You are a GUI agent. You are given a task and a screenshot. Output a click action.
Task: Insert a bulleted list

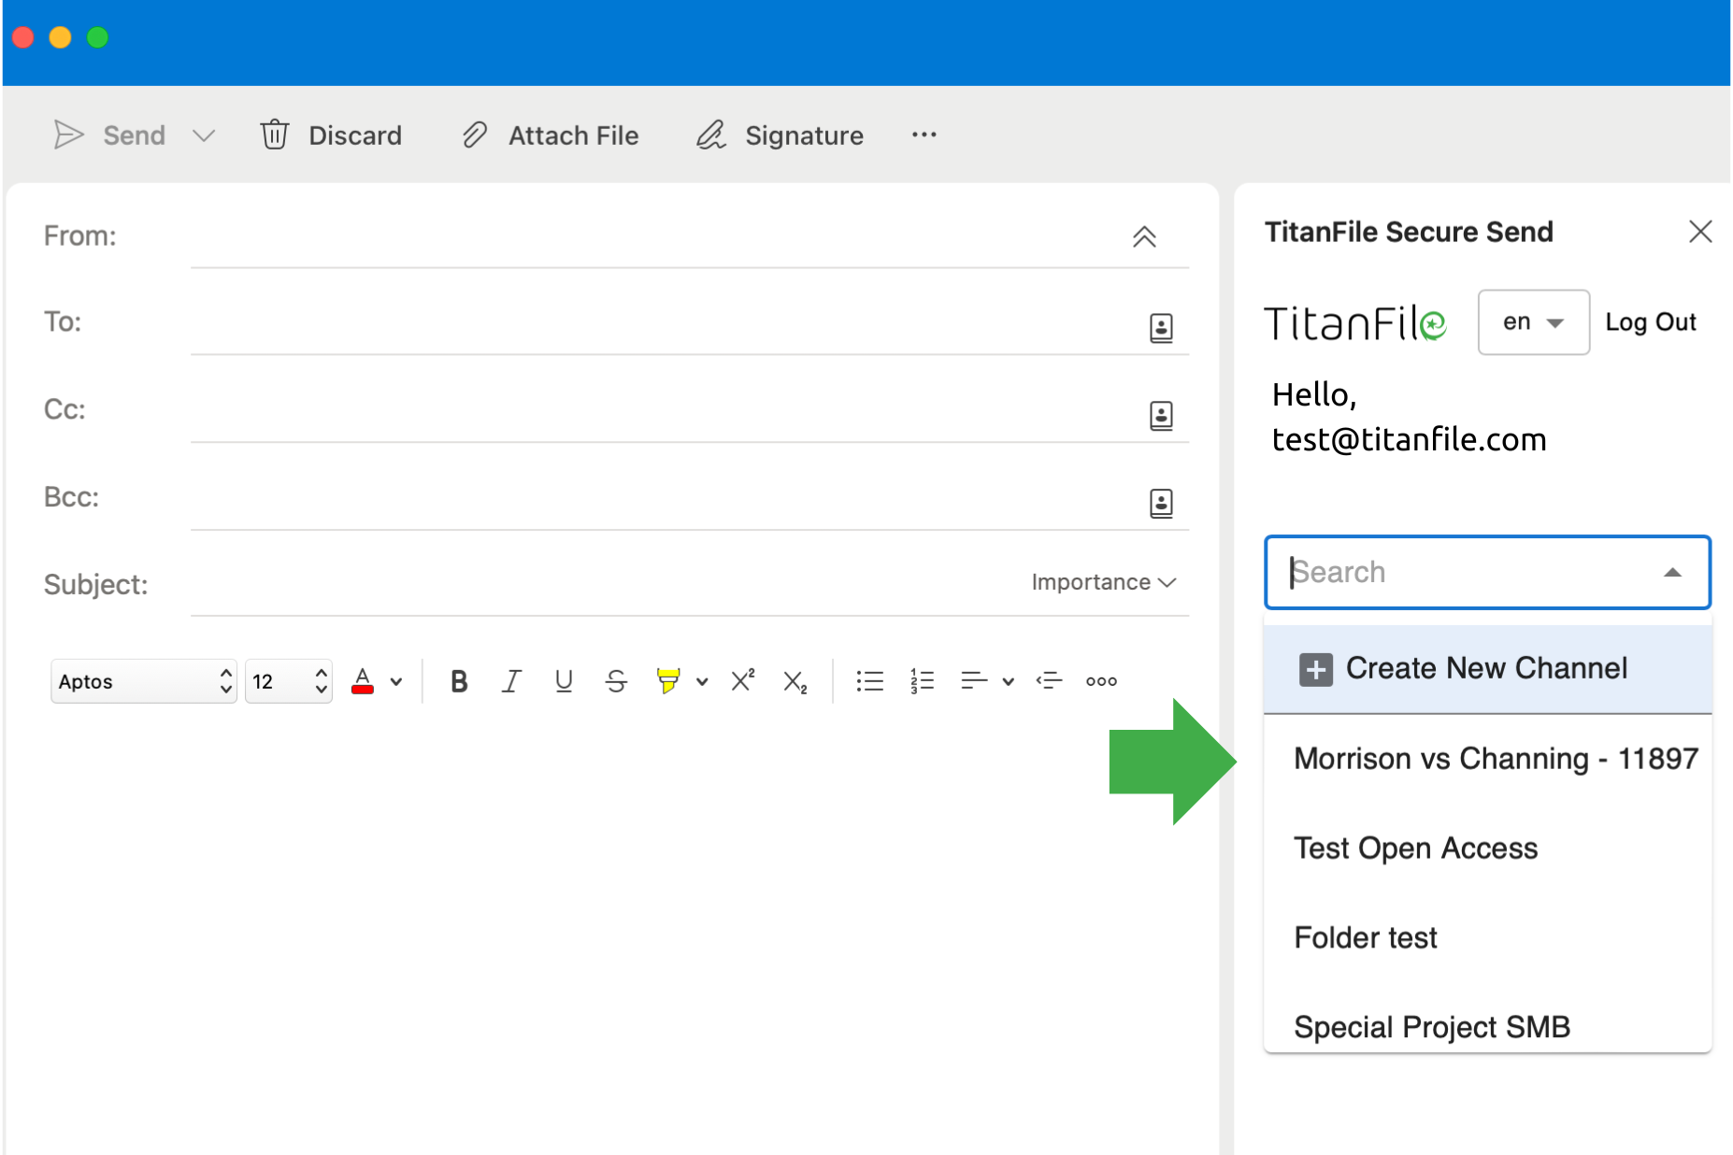pos(869,681)
